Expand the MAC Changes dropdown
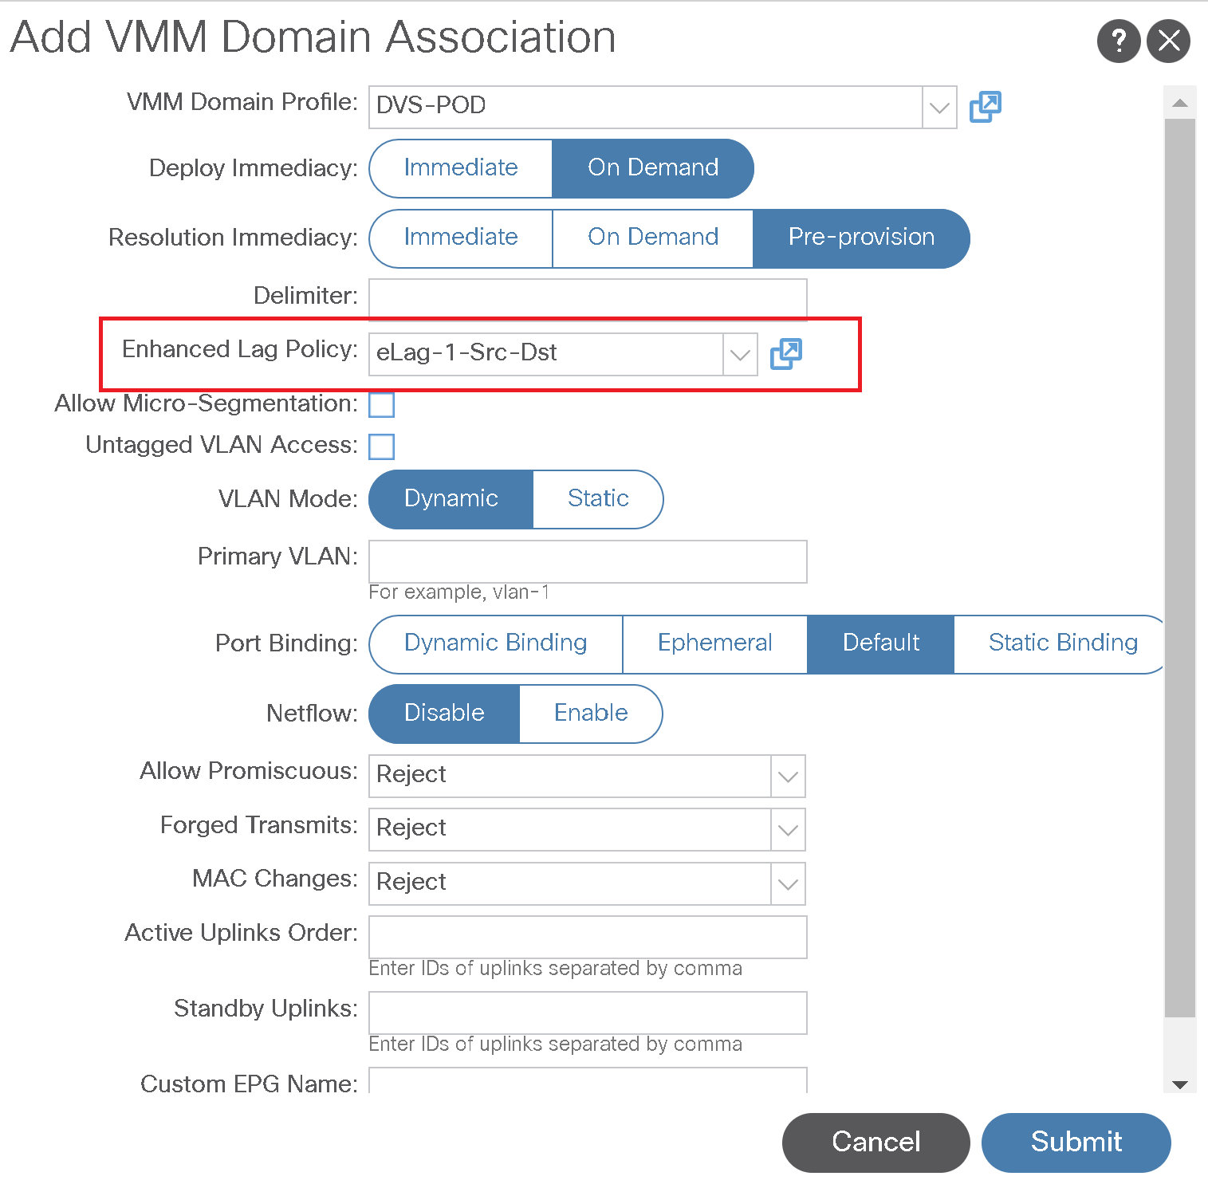 [x=788, y=883]
